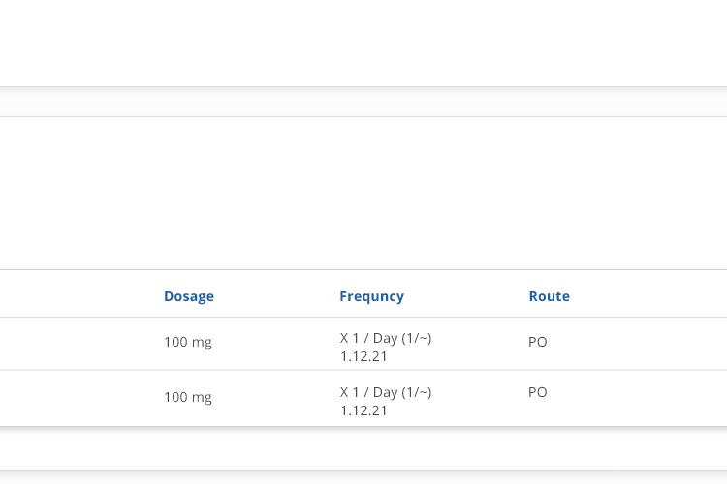Click empty header cell left of Dosage
The image size is (727, 484).
pos(79,293)
